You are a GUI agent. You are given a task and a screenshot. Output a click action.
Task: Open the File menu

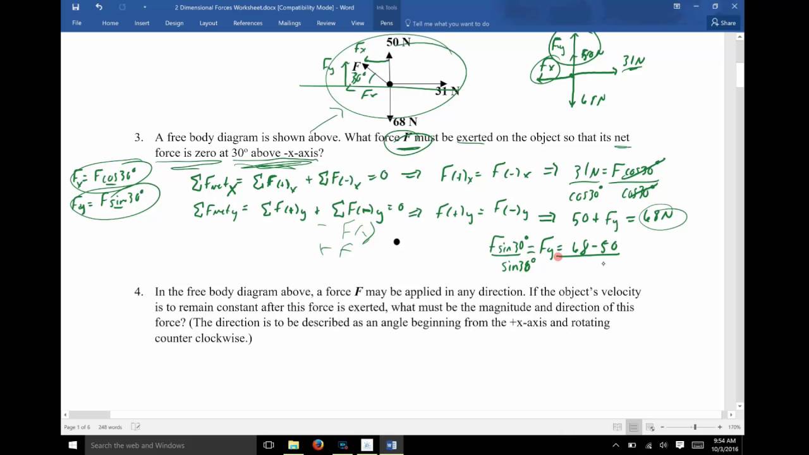[76, 23]
